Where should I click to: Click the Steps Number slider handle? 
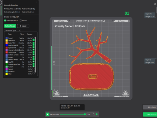pyautogui.click(x=85, y=114)
